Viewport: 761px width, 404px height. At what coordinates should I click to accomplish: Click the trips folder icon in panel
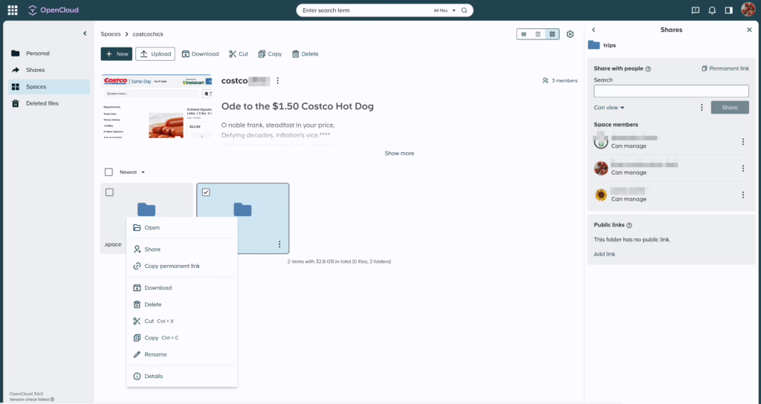594,45
